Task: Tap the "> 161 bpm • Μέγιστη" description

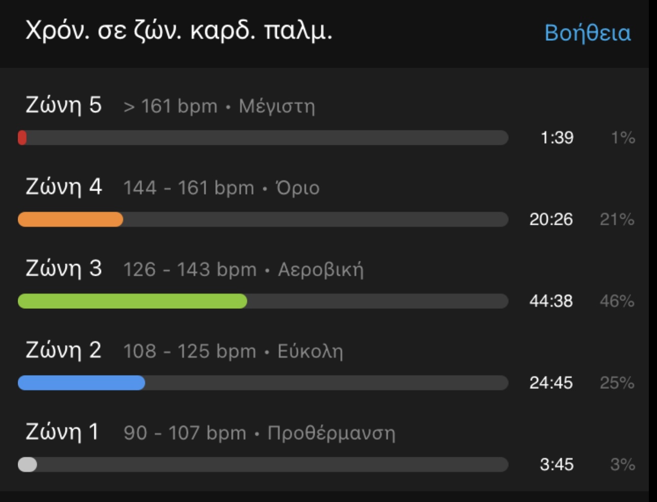Action: click(219, 107)
